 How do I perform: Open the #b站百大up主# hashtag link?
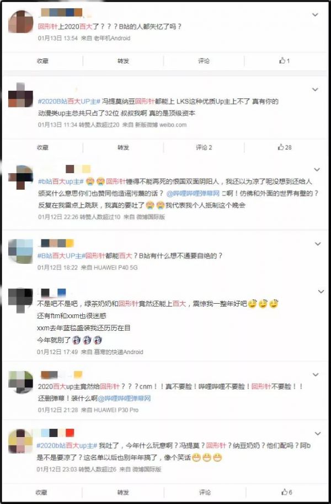[x=61, y=181]
